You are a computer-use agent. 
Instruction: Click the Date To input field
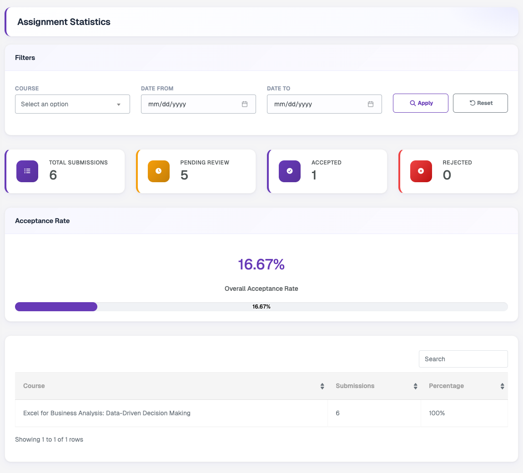(x=324, y=104)
